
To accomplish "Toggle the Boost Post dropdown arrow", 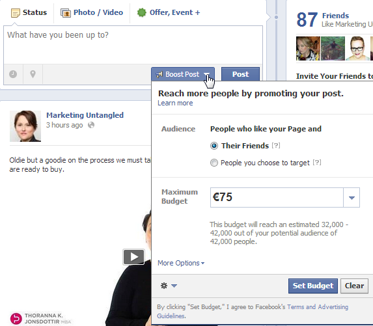I will [207, 74].
